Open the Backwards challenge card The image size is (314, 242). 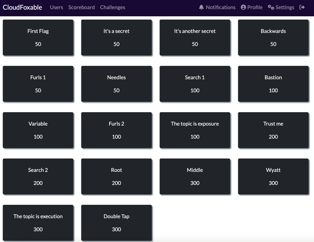[273, 37]
